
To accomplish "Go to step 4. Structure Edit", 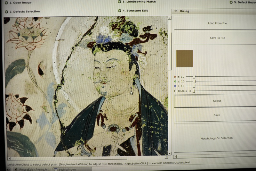I will [x=135, y=11].
